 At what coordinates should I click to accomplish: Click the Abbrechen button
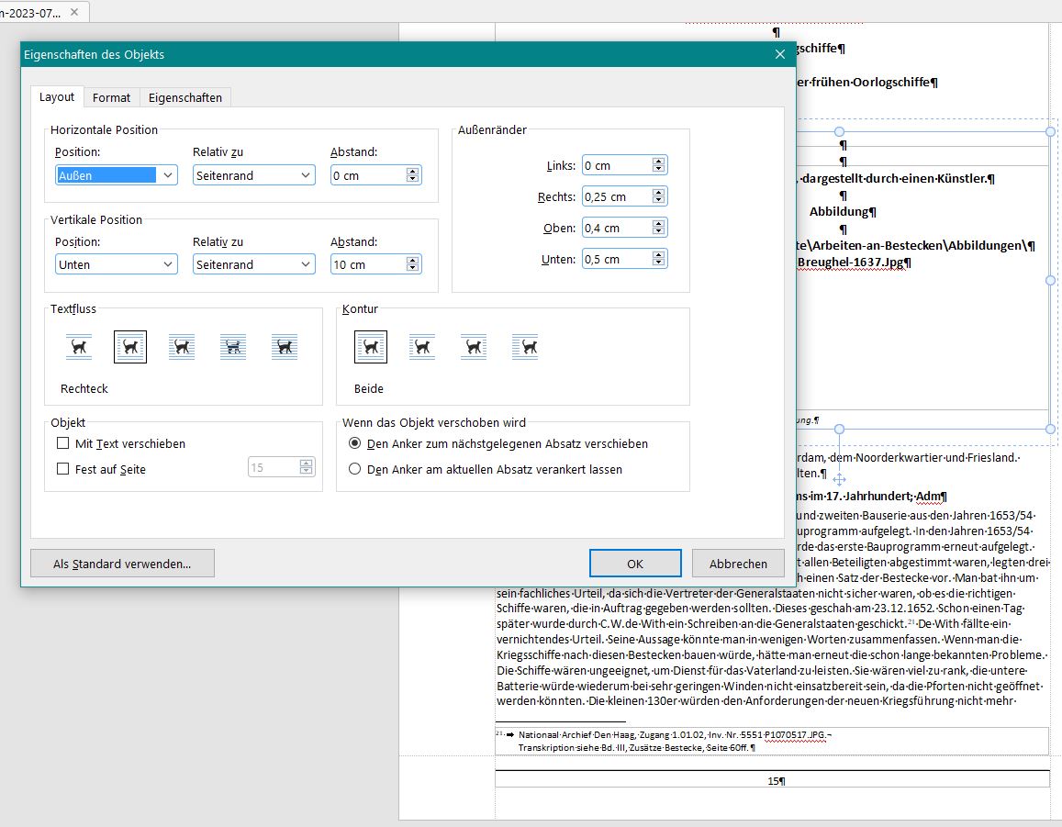[x=738, y=564]
